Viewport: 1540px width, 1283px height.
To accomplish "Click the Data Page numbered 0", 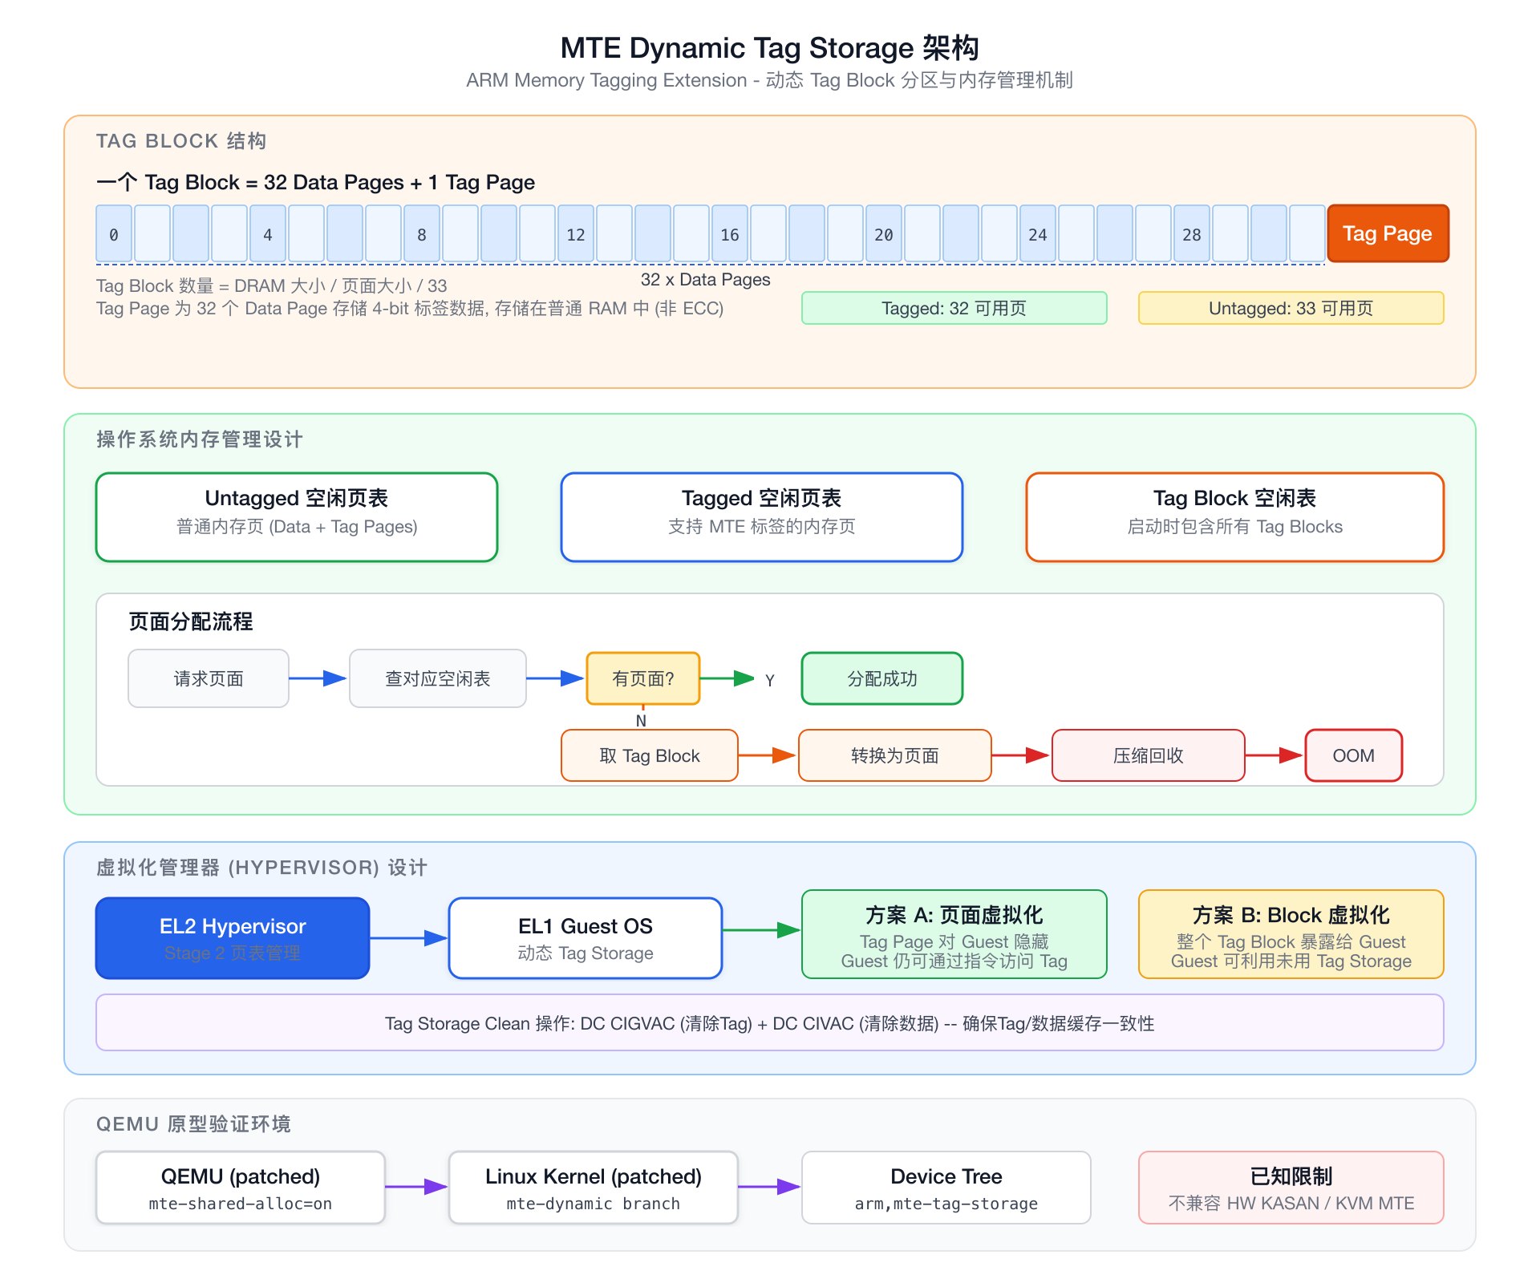I will (x=113, y=233).
